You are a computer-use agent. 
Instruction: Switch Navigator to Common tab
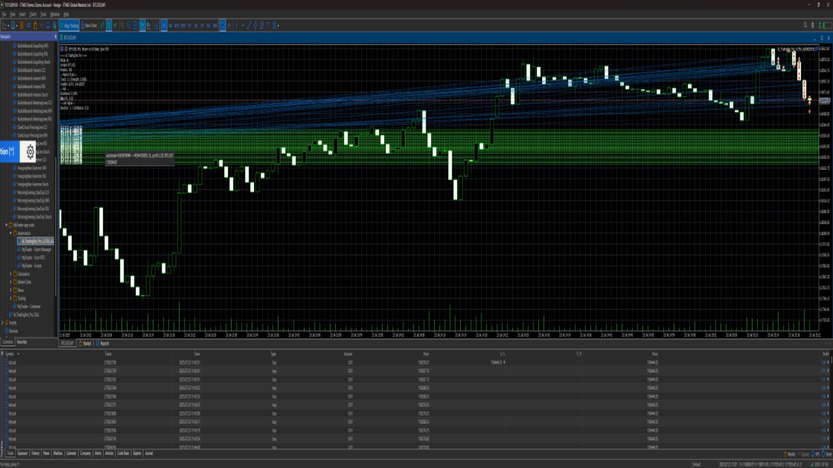pos(8,342)
